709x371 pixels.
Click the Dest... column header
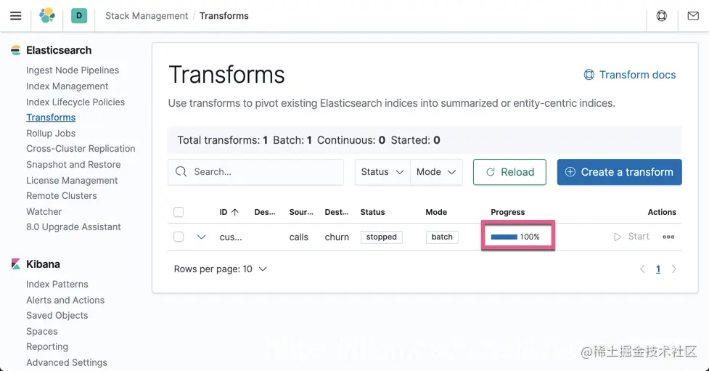click(x=337, y=212)
